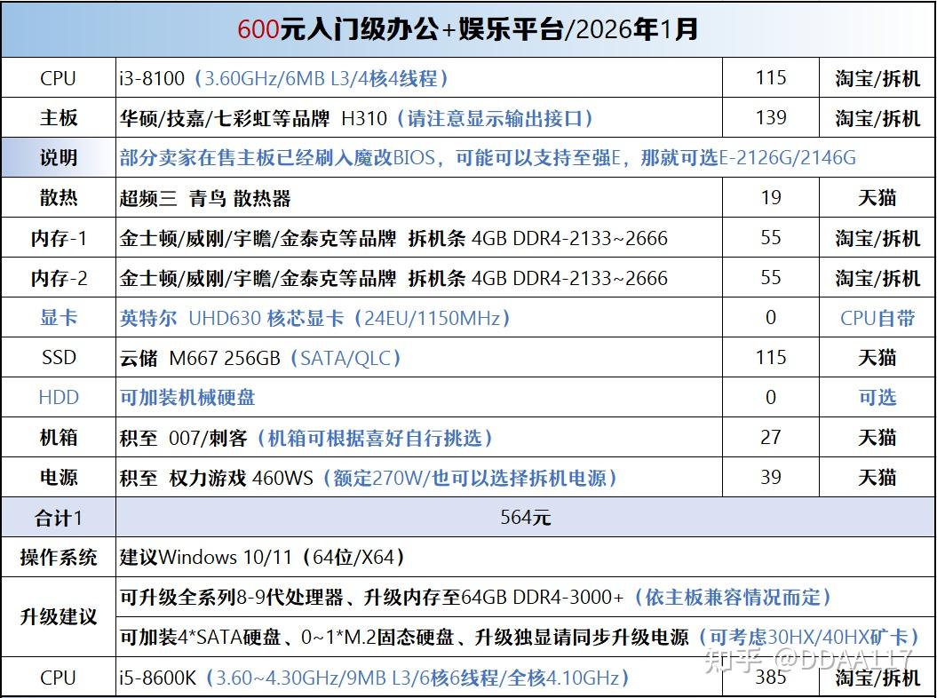Click the 可加装机械硬盘 HDD cell
The image size is (937, 698).
419,398
